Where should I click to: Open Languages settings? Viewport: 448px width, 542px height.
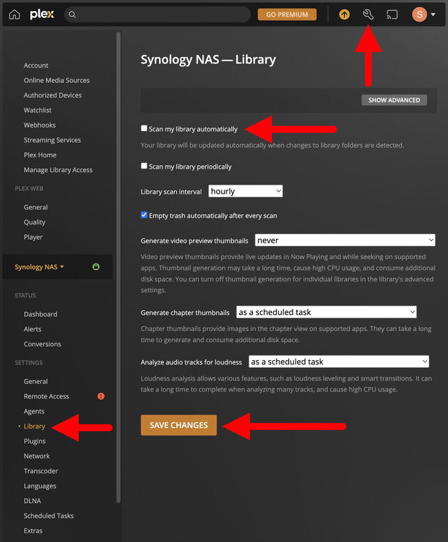coord(40,486)
